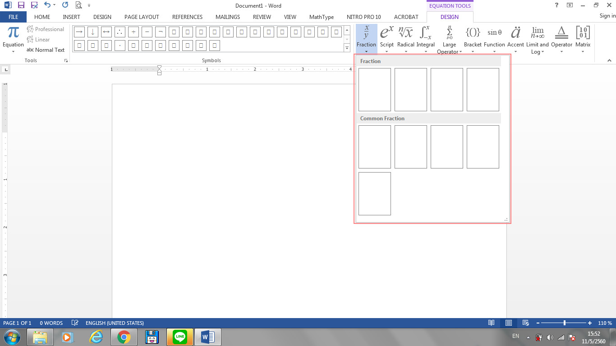Open the Matrix structures dropdown
The height and width of the screenshot is (346, 616).
point(583,39)
